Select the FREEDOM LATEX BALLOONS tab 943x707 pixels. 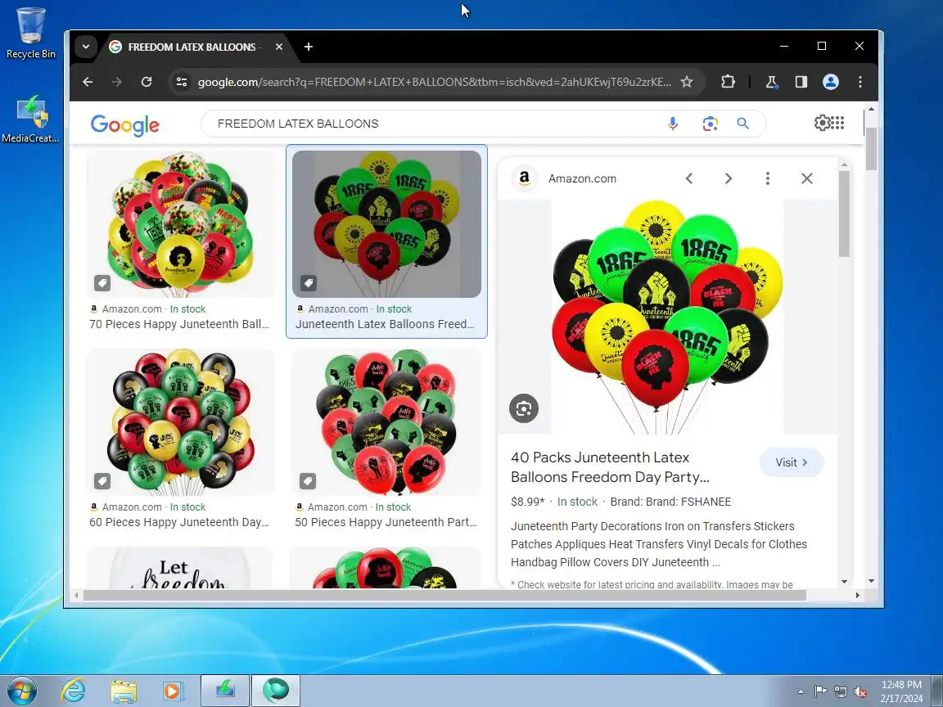192,47
